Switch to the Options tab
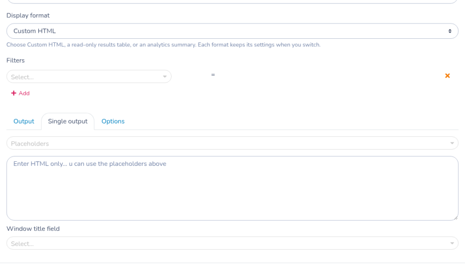 point(113,121)
